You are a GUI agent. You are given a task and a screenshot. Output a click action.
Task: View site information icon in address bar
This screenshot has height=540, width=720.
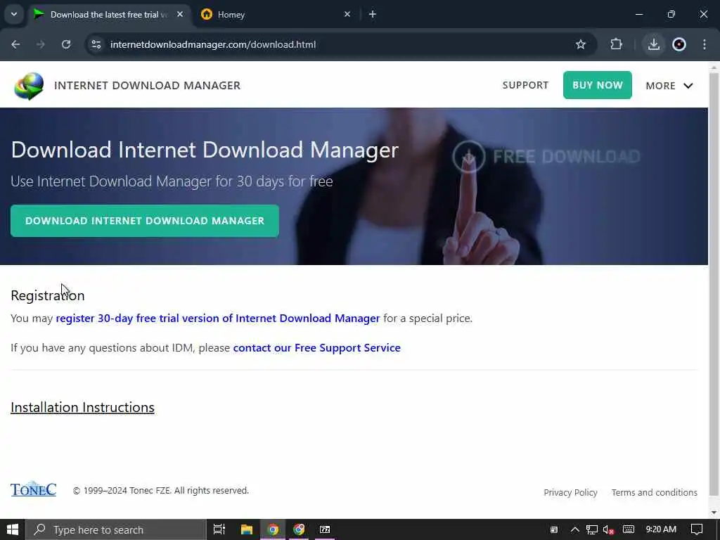point(96,44)
